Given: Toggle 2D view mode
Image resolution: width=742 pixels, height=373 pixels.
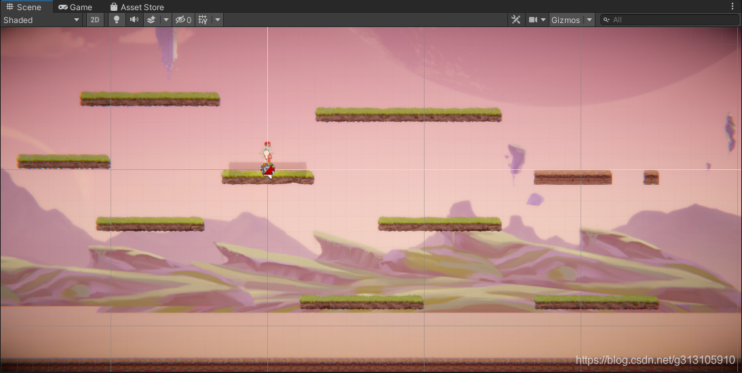Looking at the screenshot, I should click(x=95, y=20).
